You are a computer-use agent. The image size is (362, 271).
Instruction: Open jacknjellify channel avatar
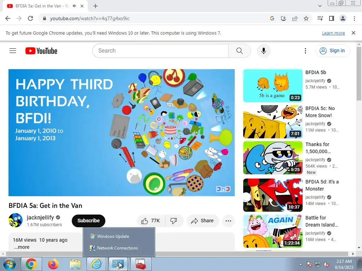[x=16, y=220]
